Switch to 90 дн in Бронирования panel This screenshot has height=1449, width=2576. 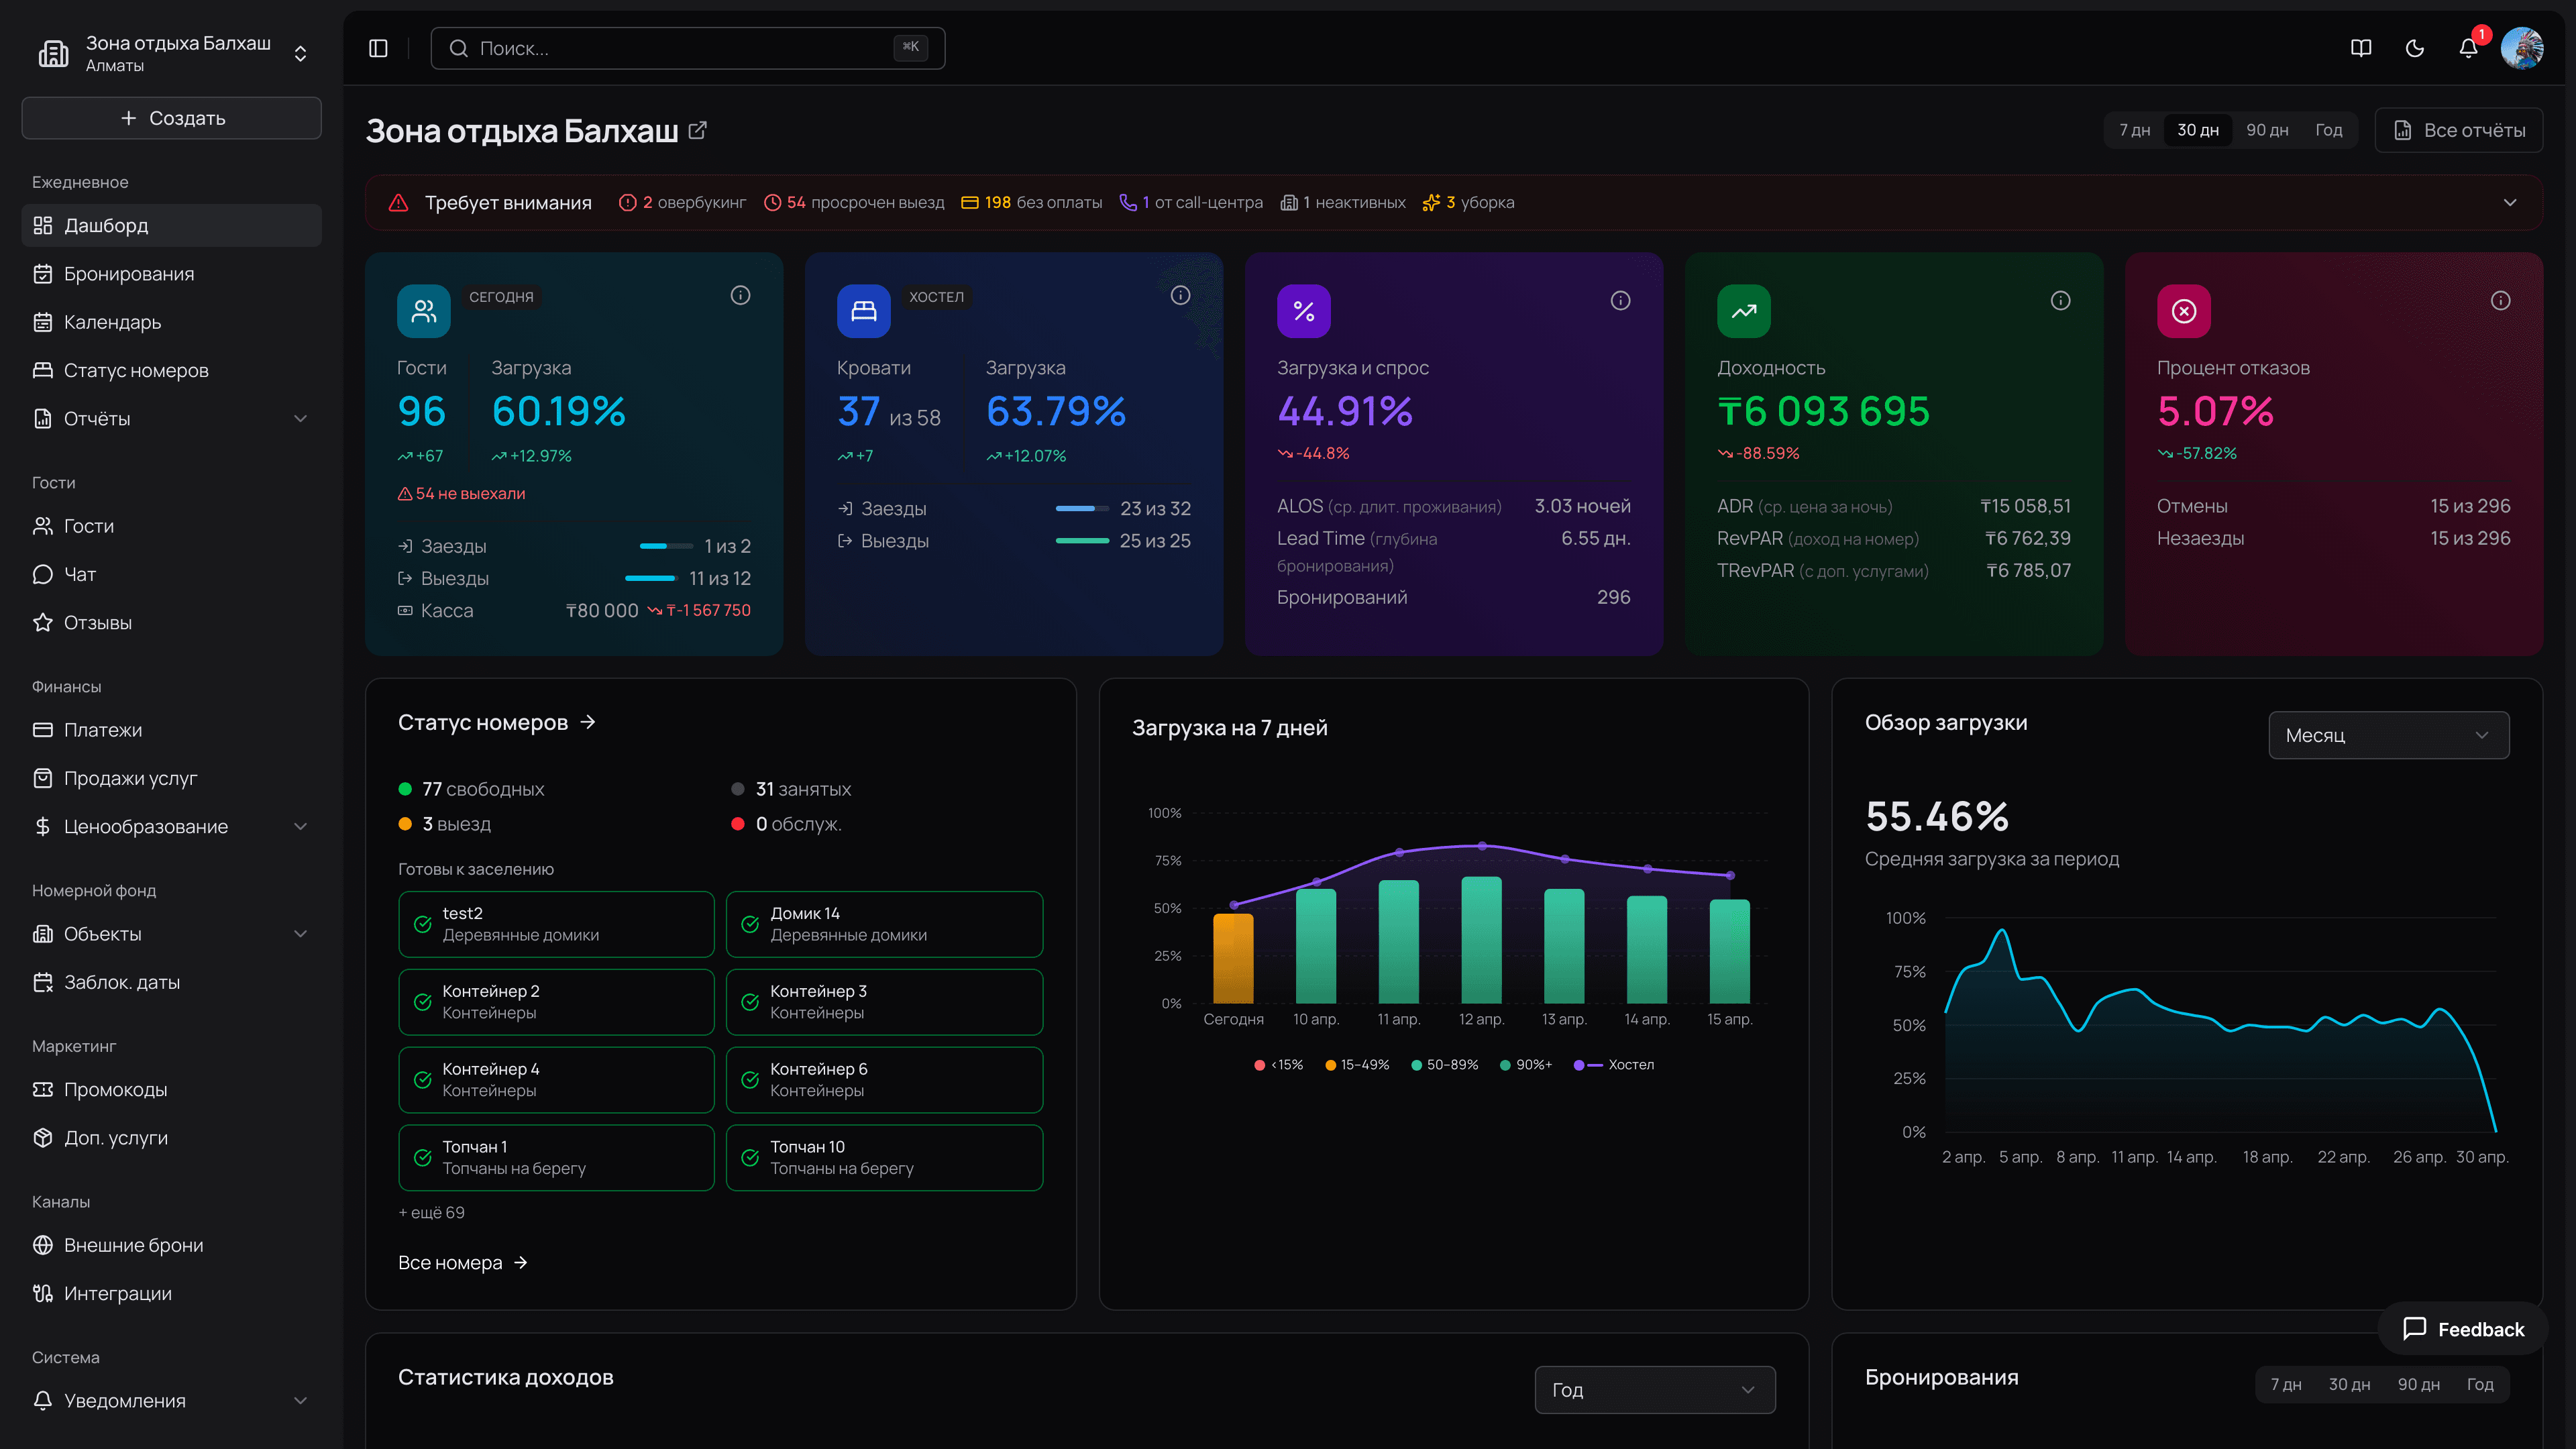[x=2419, y=1384]
